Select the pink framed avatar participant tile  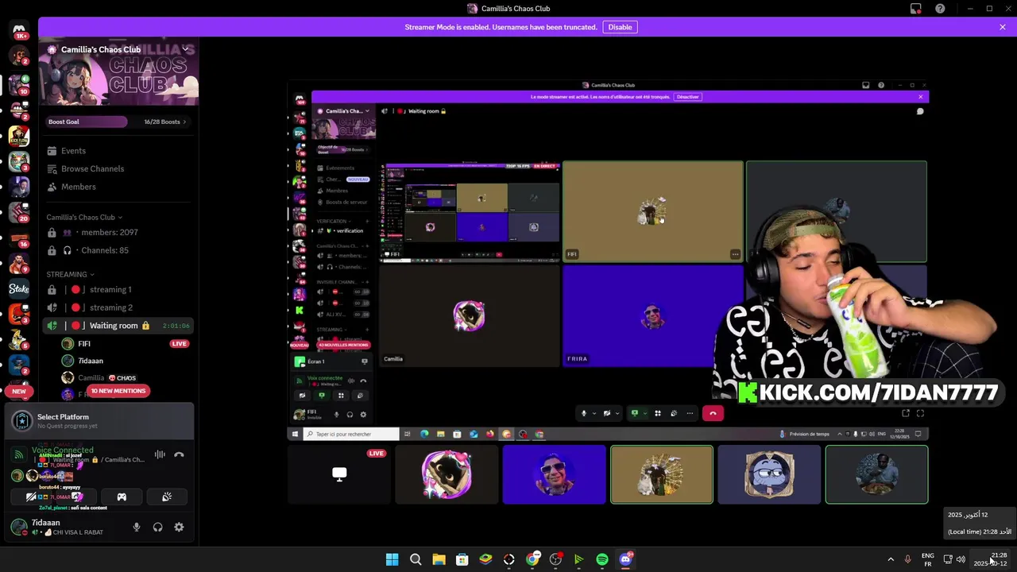pos(447,474)
